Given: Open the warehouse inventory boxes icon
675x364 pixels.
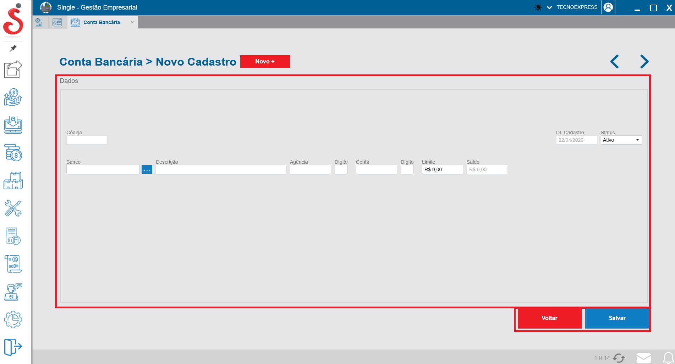Looking at the screenshot, I should point(13,180).
